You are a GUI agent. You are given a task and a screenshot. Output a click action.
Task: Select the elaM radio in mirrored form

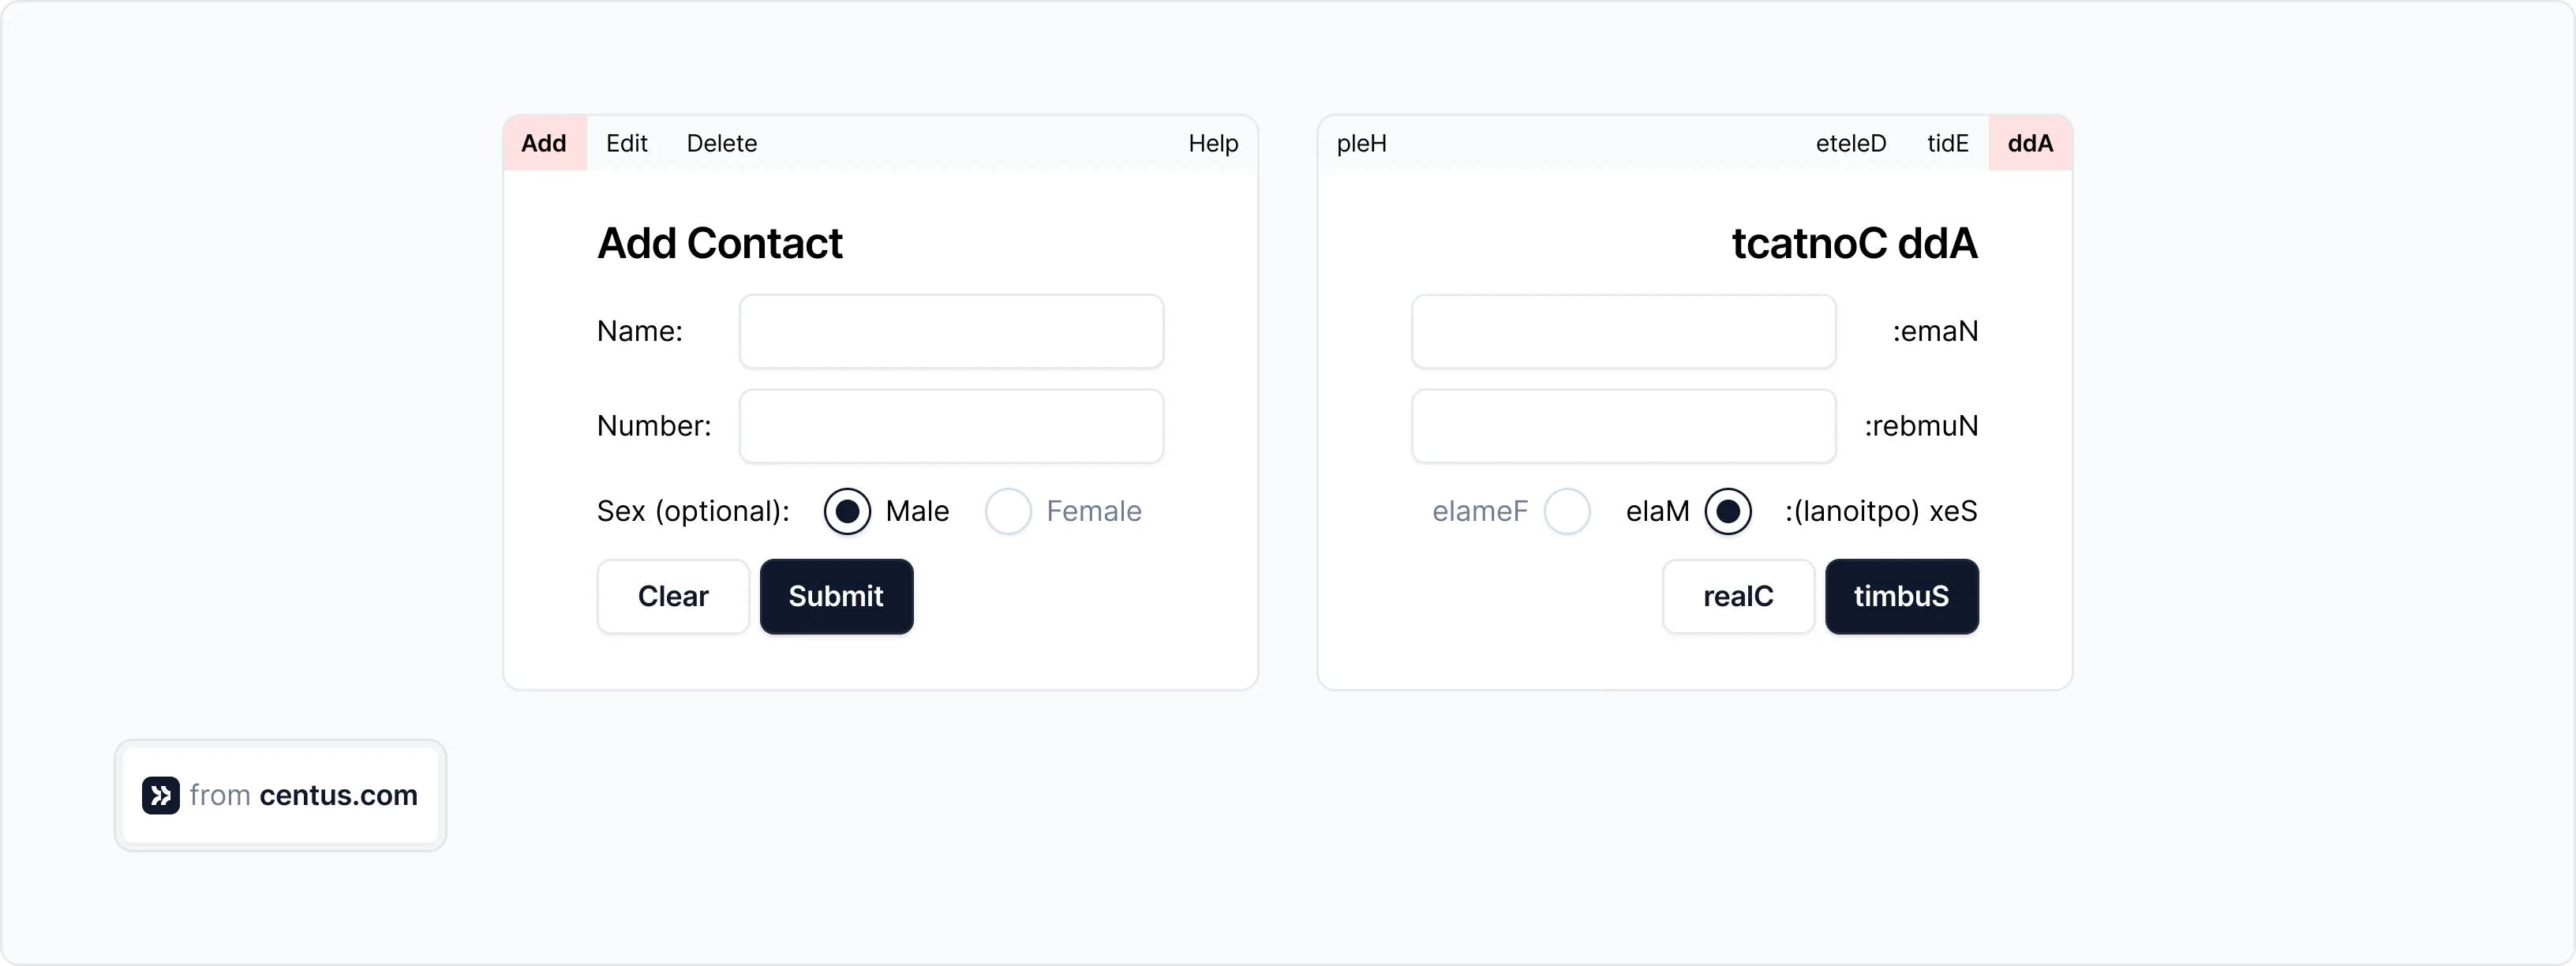(x=1729, y=511)
